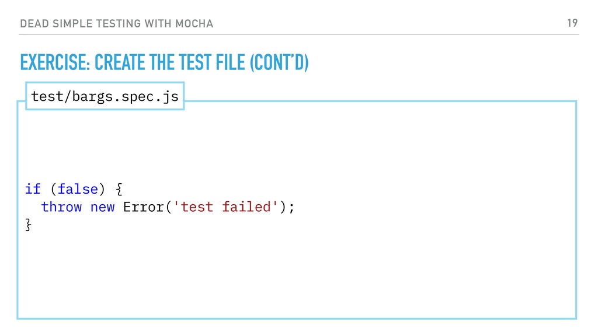Click the opening curly brace after (false)
This screenshot has width=598, height=336.
pyautogui.click(x=119, y=189)
